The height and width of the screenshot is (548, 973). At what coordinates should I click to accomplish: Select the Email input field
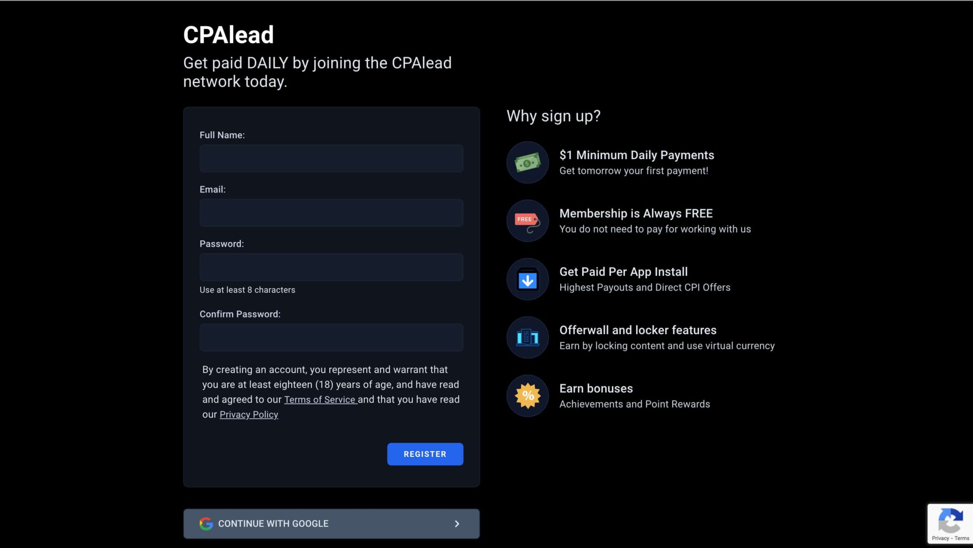[331, 212]
